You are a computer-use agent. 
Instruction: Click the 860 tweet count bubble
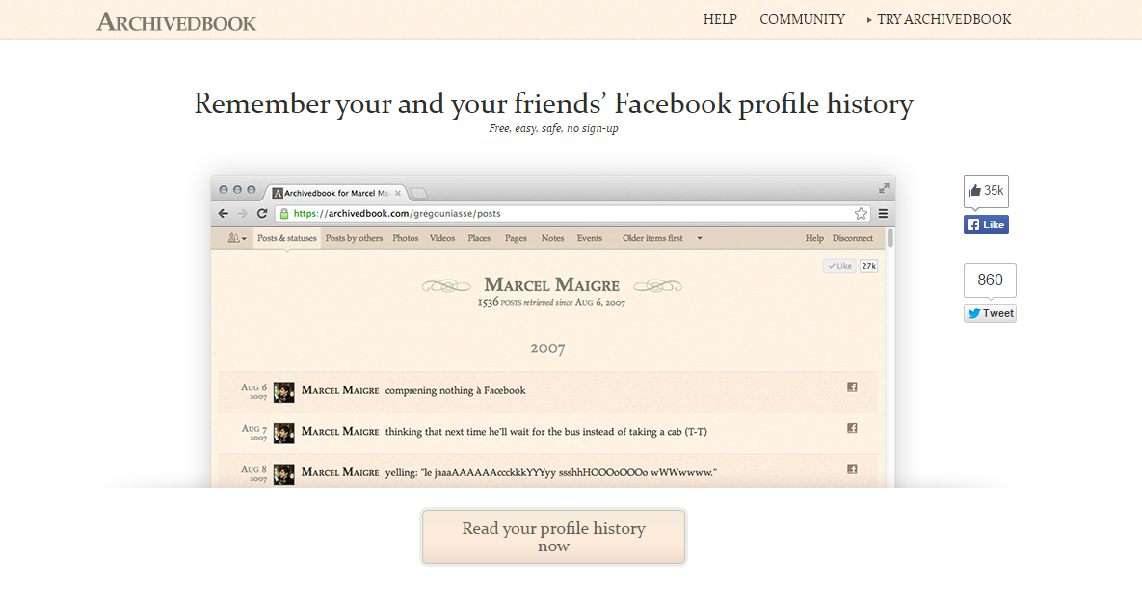click(990, 280)
